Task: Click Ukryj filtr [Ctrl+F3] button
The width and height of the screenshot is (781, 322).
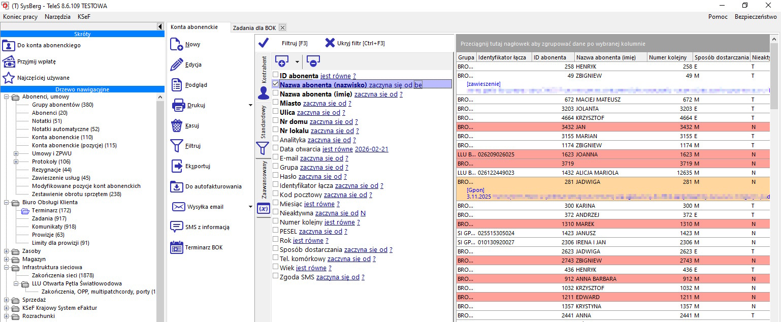Action: point(361,43)
